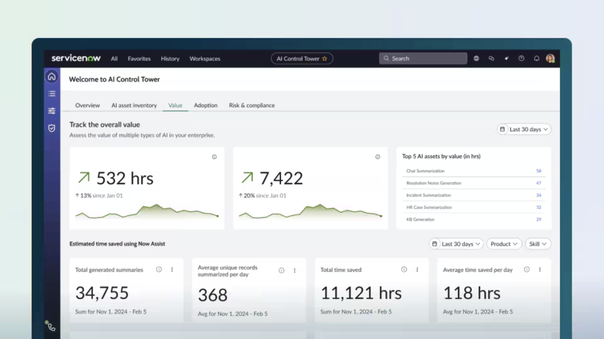Open the History menu
The height and width of the screenshot is (339, 604).
pos(170,59)
